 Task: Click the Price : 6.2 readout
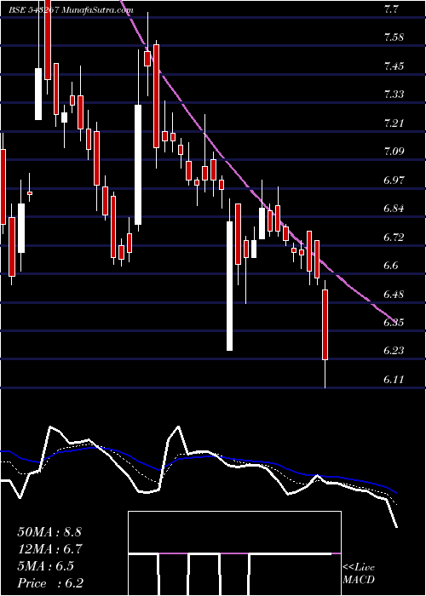click(50, 583)
